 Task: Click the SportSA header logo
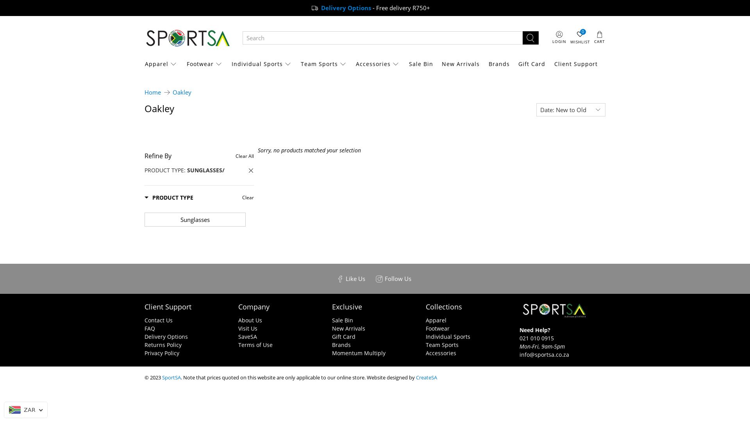click(187, 38)
